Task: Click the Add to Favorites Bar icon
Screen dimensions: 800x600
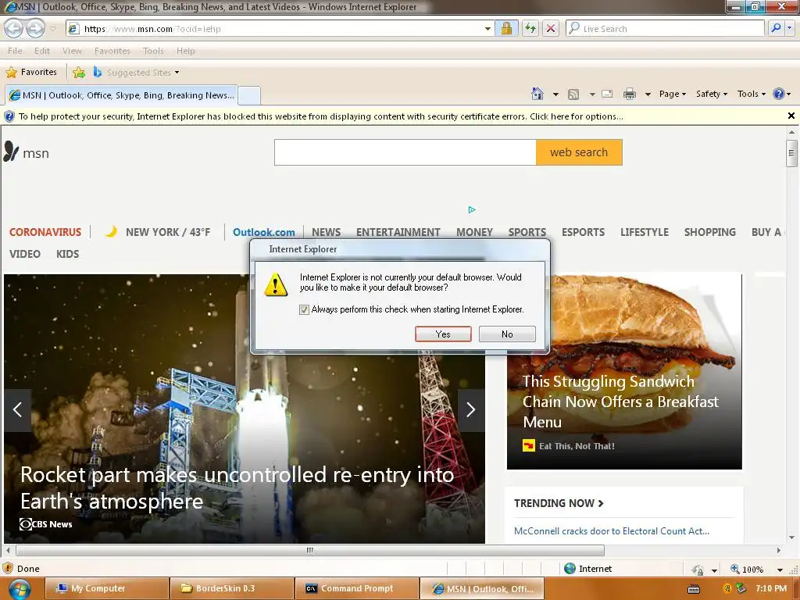Action: (x=79, y=73)
